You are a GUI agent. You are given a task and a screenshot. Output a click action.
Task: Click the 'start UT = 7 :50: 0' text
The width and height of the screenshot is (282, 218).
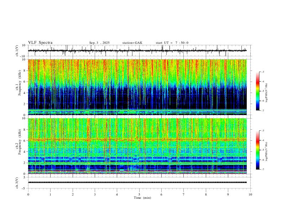point(172,43)
